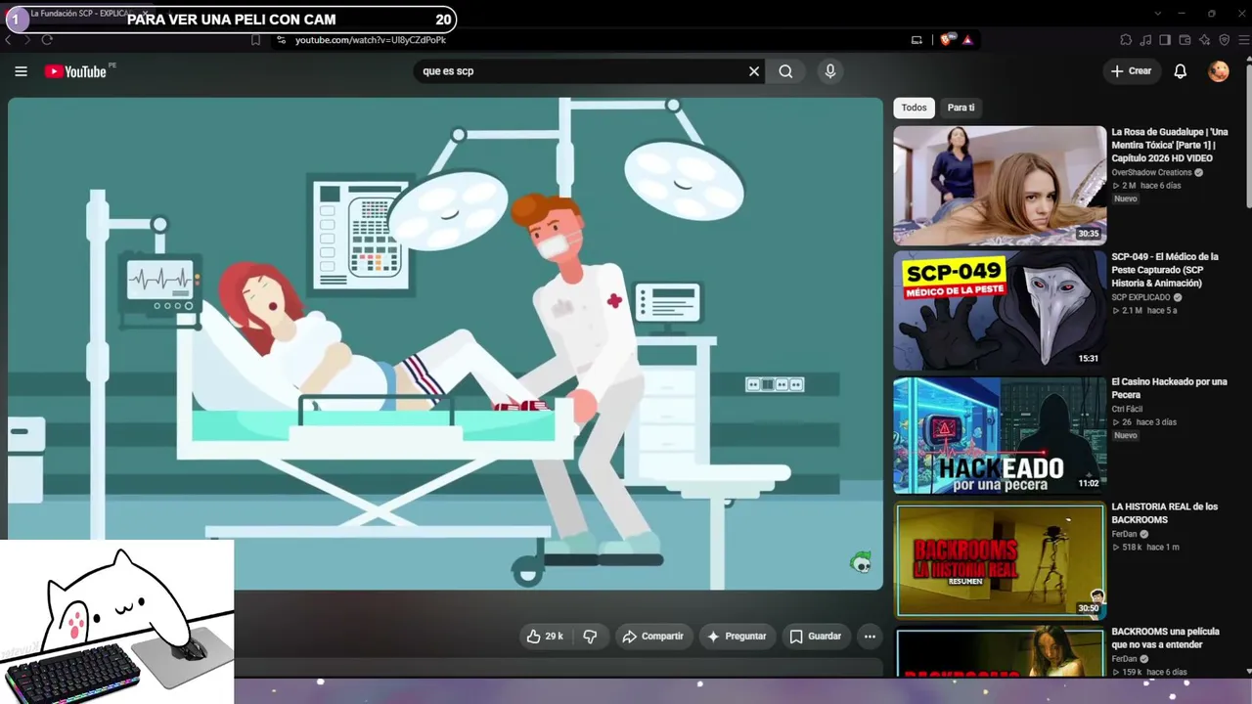
Task: Open the Brave Wallet icon
Action: pyautogui.click(x=1185, y=40)
